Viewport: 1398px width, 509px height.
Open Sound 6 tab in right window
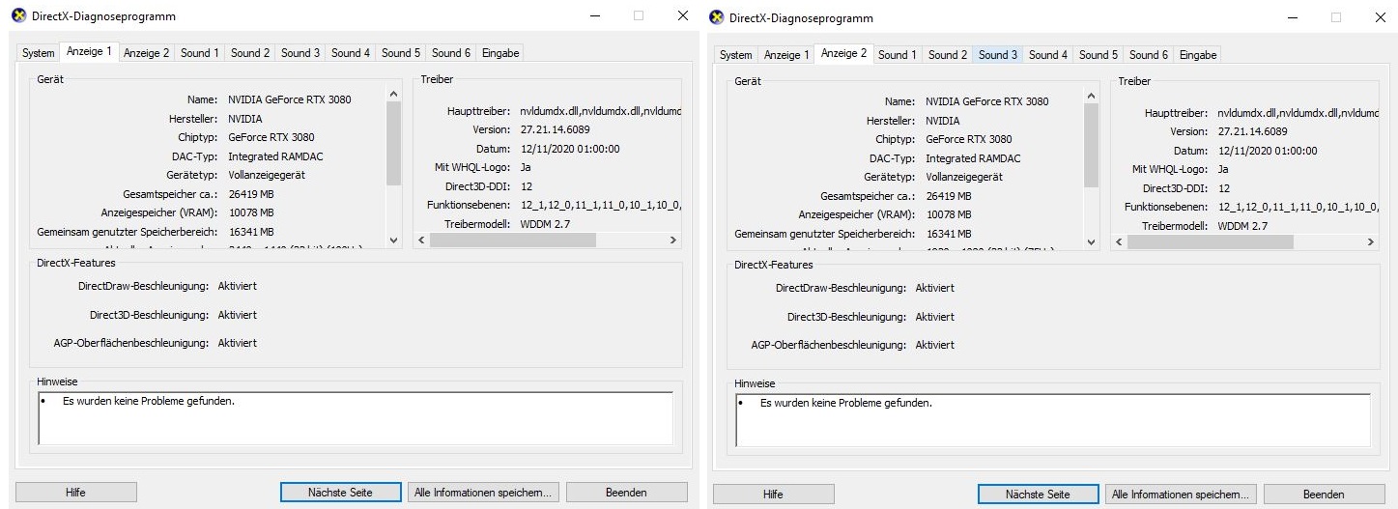pyautogui.click(x=1149, y=55)
